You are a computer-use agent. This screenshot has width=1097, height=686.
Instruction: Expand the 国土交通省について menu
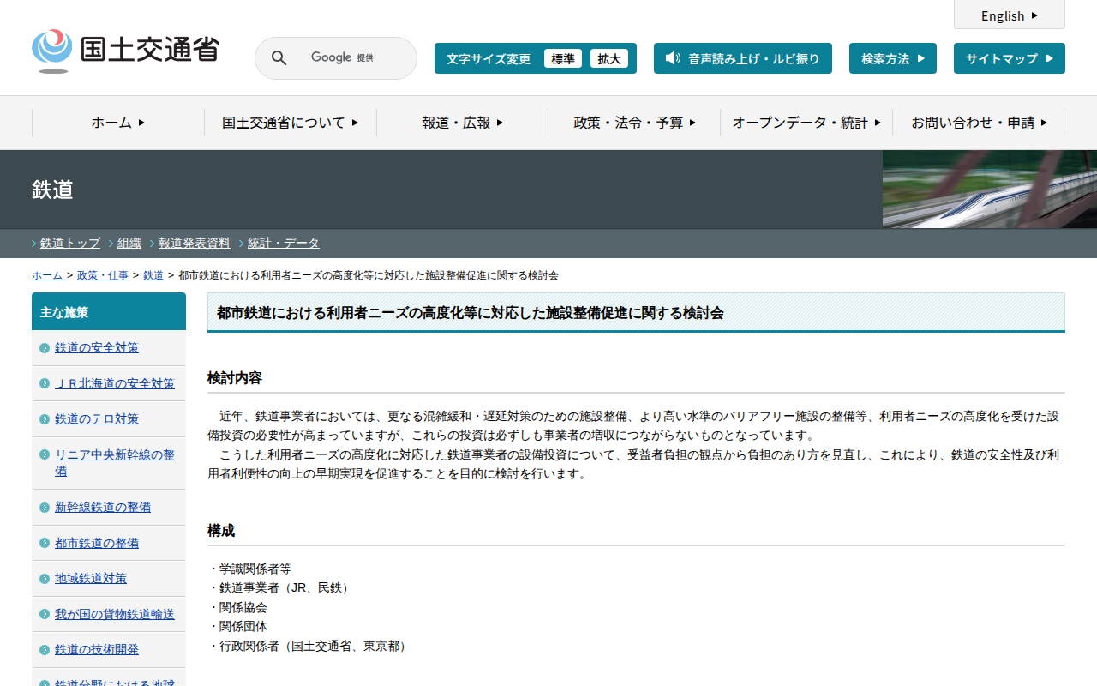coord(290,123)
